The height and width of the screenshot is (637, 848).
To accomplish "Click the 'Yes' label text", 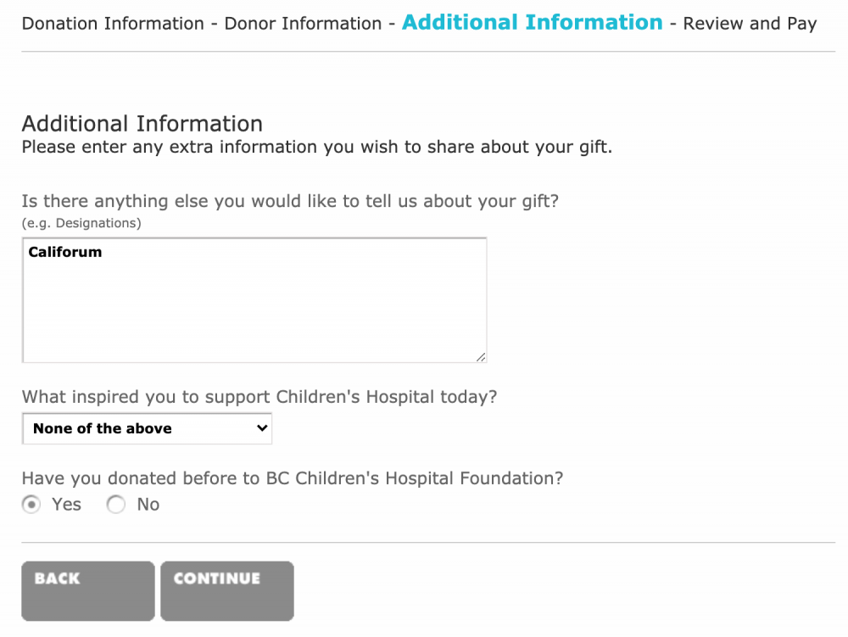I will point(66,505).
